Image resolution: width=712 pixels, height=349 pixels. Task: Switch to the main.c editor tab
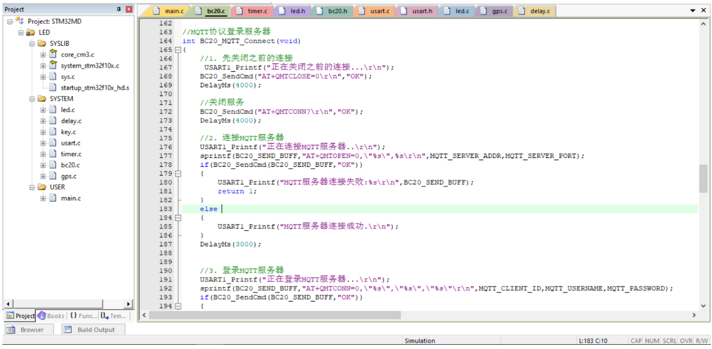click(168, 11)
